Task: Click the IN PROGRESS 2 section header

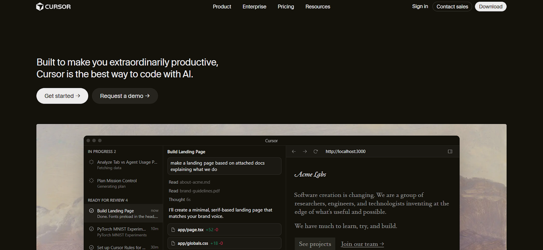Action: click(102, 151)
